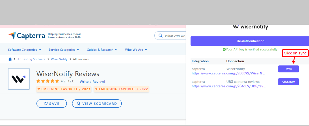The height and width of the screenshot is (126, 309).
Task: Click the Write a Review! link
Action: coord(92,82)
